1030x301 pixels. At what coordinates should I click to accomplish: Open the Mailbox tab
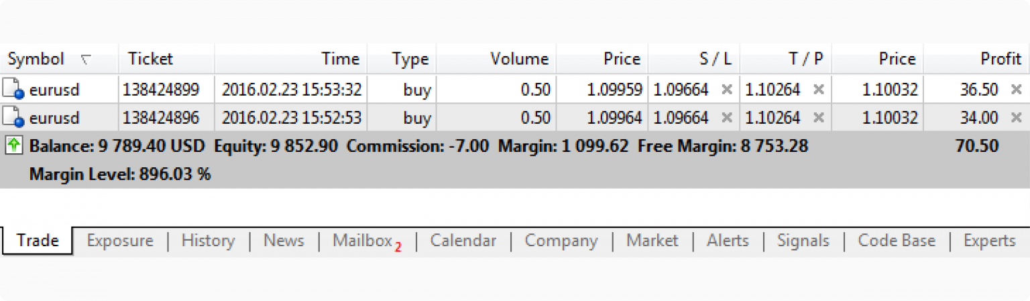pyautogui.click(x=362, y=241)
